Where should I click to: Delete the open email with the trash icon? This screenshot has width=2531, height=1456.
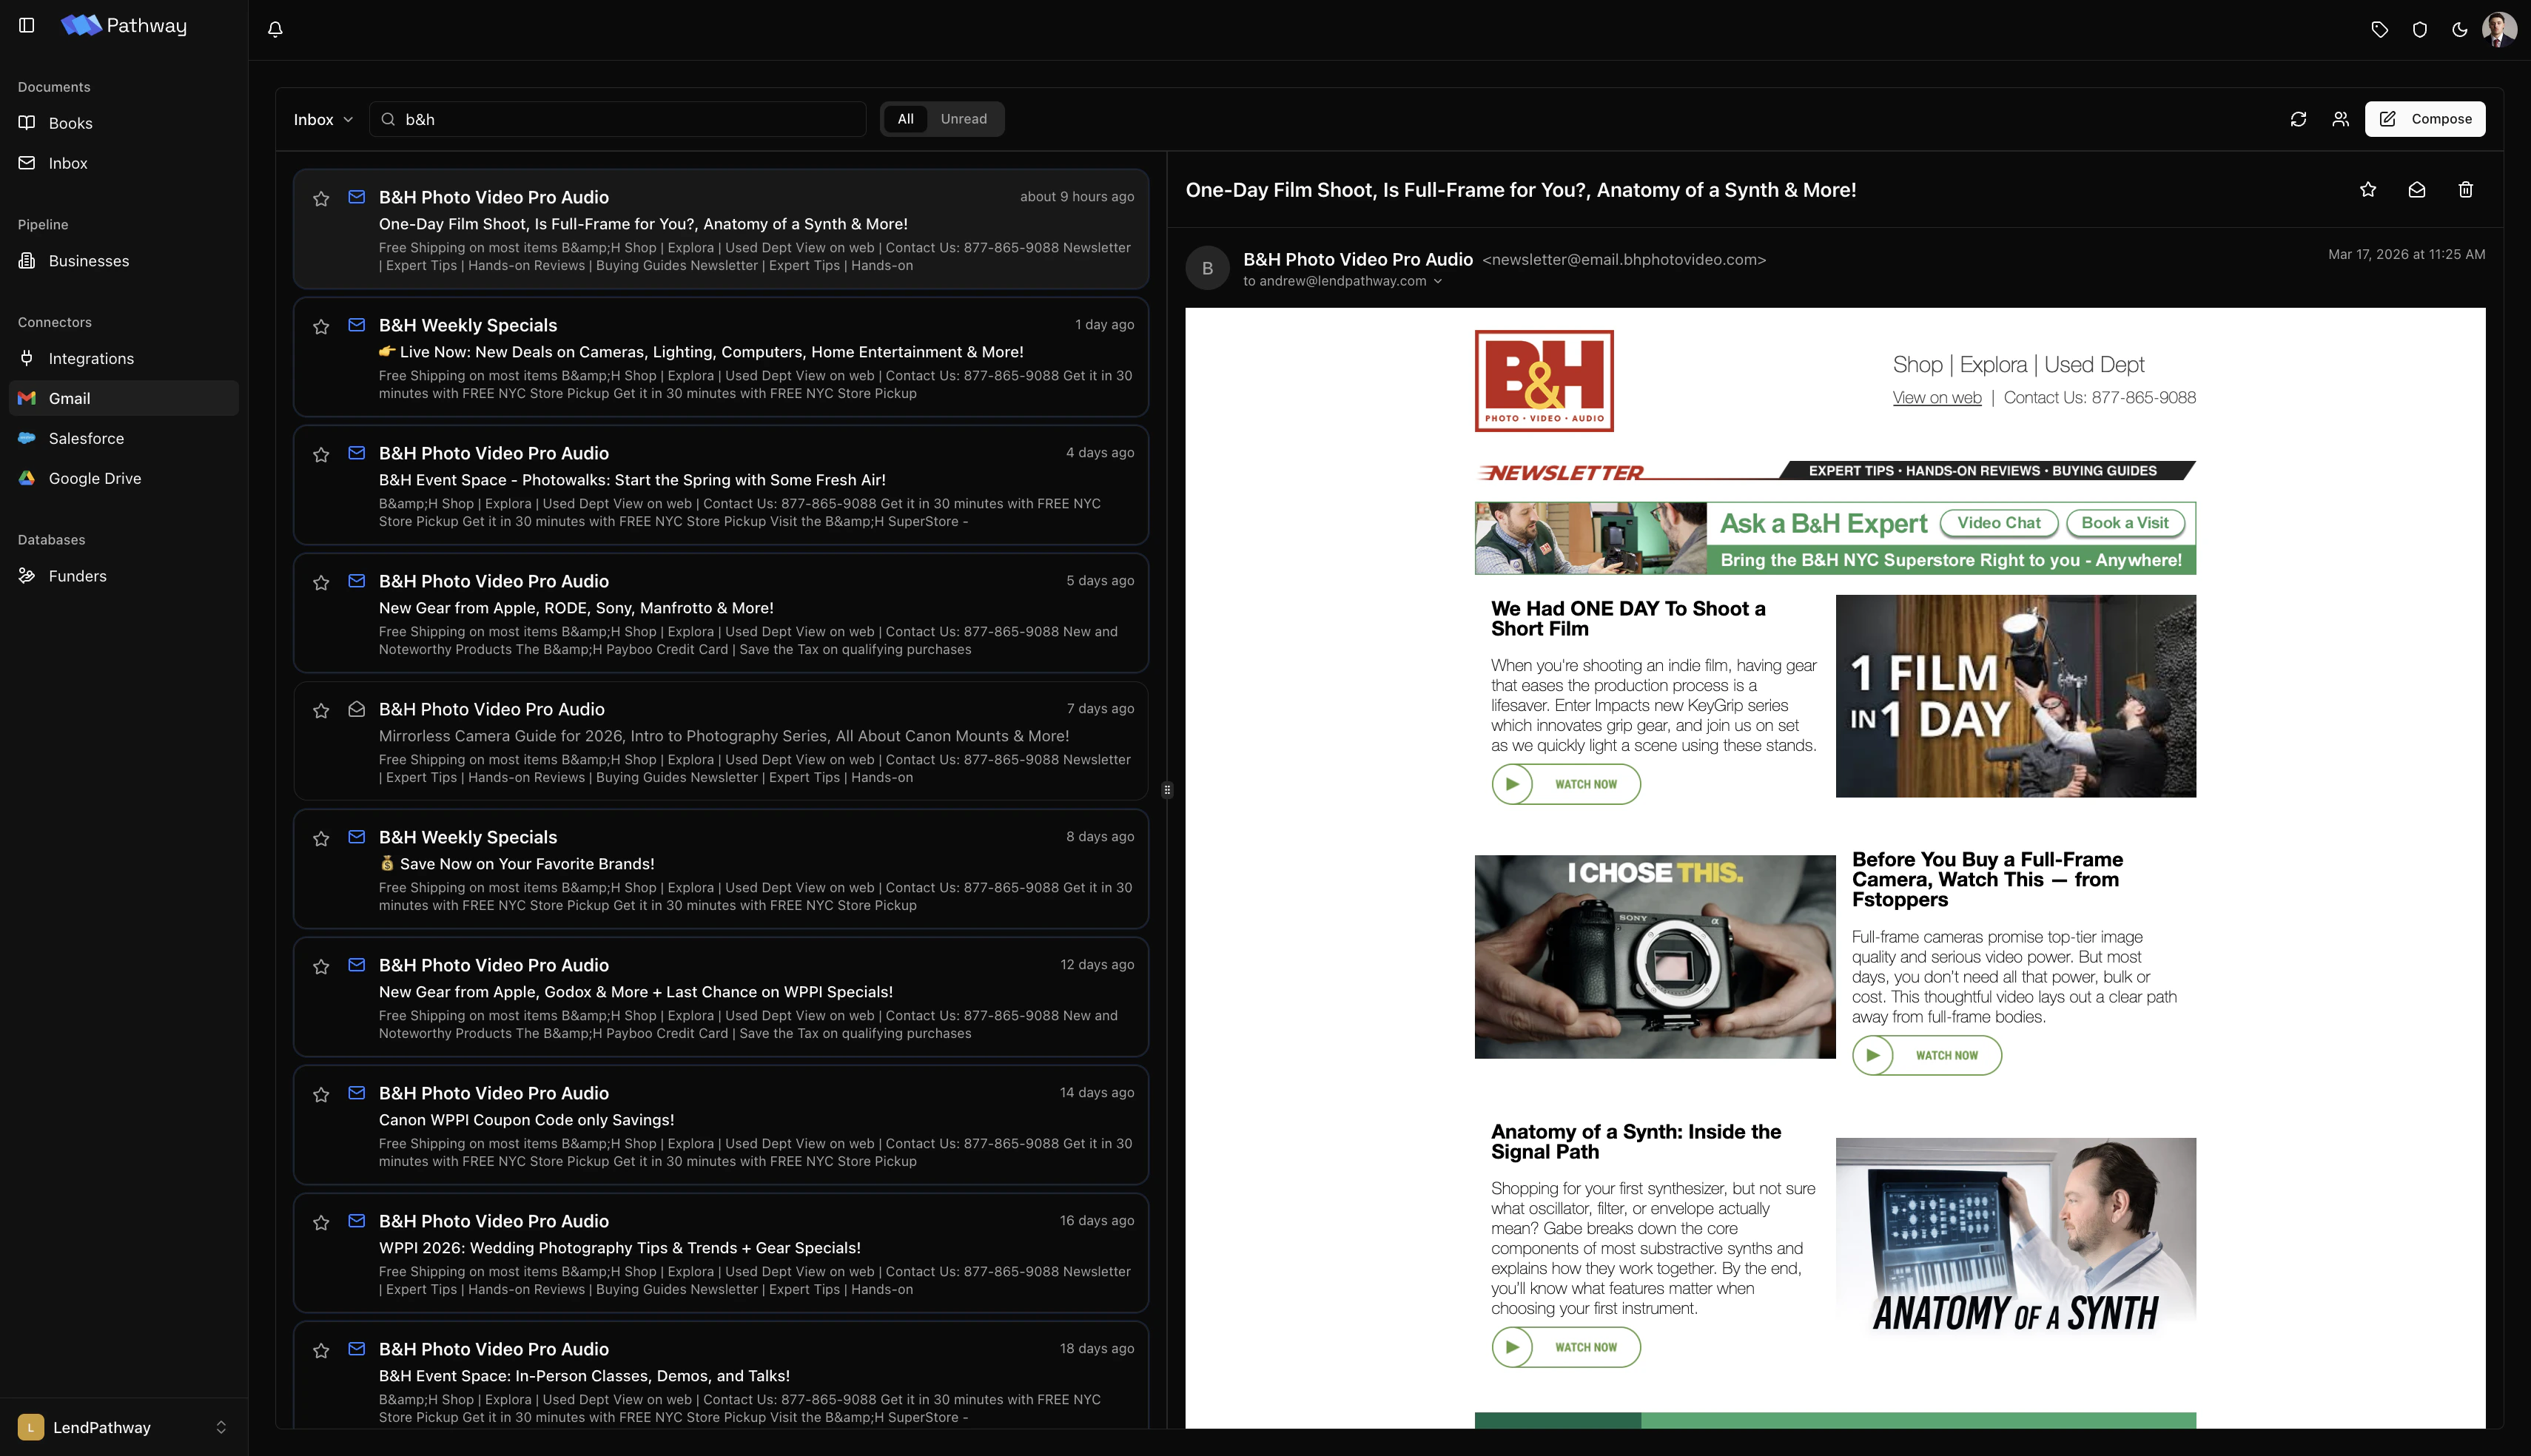click(x=2465, y=190)
